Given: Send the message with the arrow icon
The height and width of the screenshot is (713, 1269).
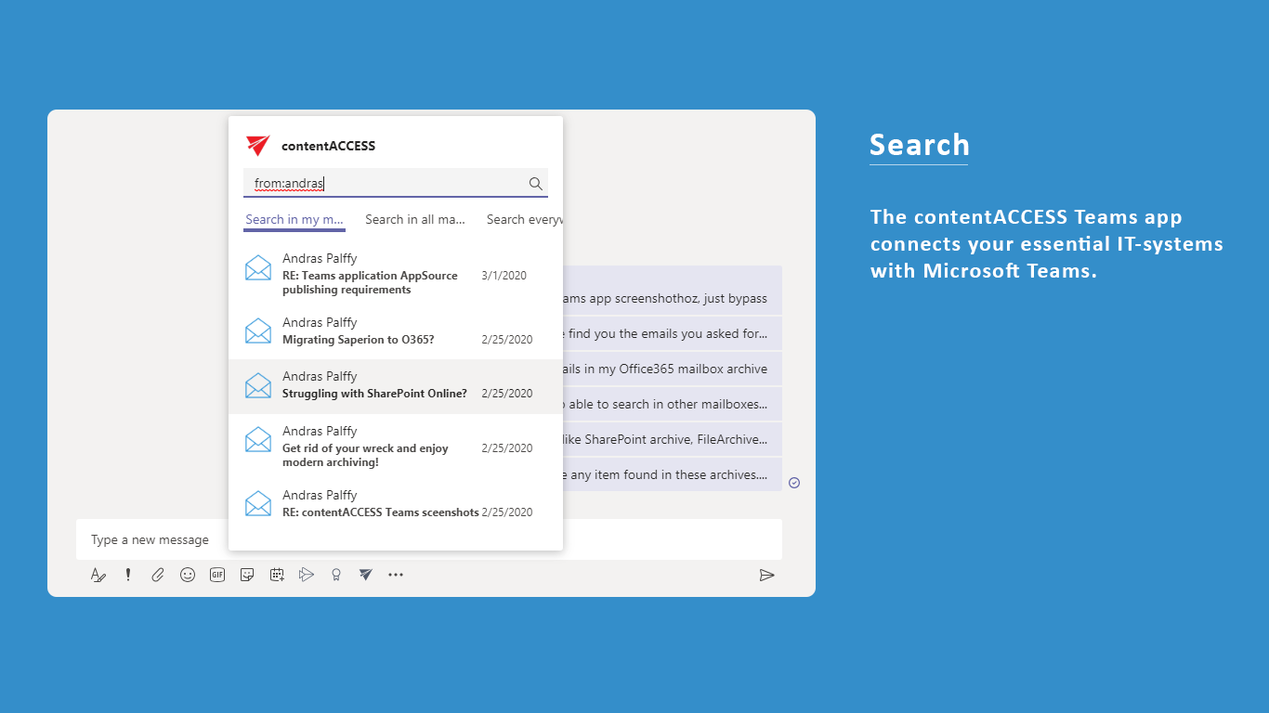Looking at the screenshot, I should pyautogui.click(x=766, y=575).
